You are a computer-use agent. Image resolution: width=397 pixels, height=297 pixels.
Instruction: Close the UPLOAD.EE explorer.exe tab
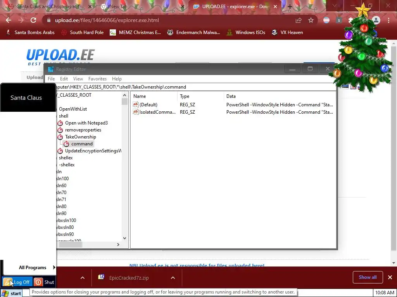pos(275,7)
